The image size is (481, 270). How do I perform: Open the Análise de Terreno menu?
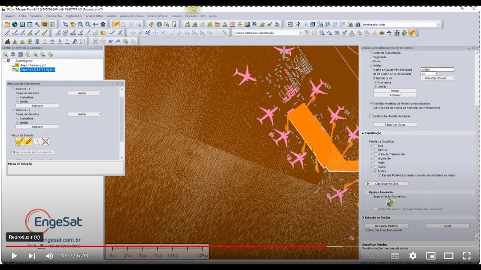(x=132, y=16)
